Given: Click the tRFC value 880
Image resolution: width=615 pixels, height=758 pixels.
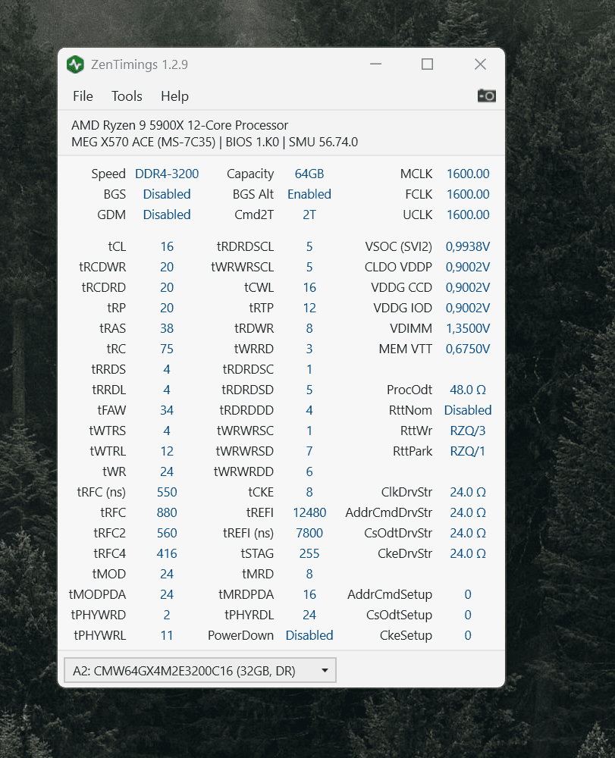Looking at the screenshot, I should click(167, 512).
